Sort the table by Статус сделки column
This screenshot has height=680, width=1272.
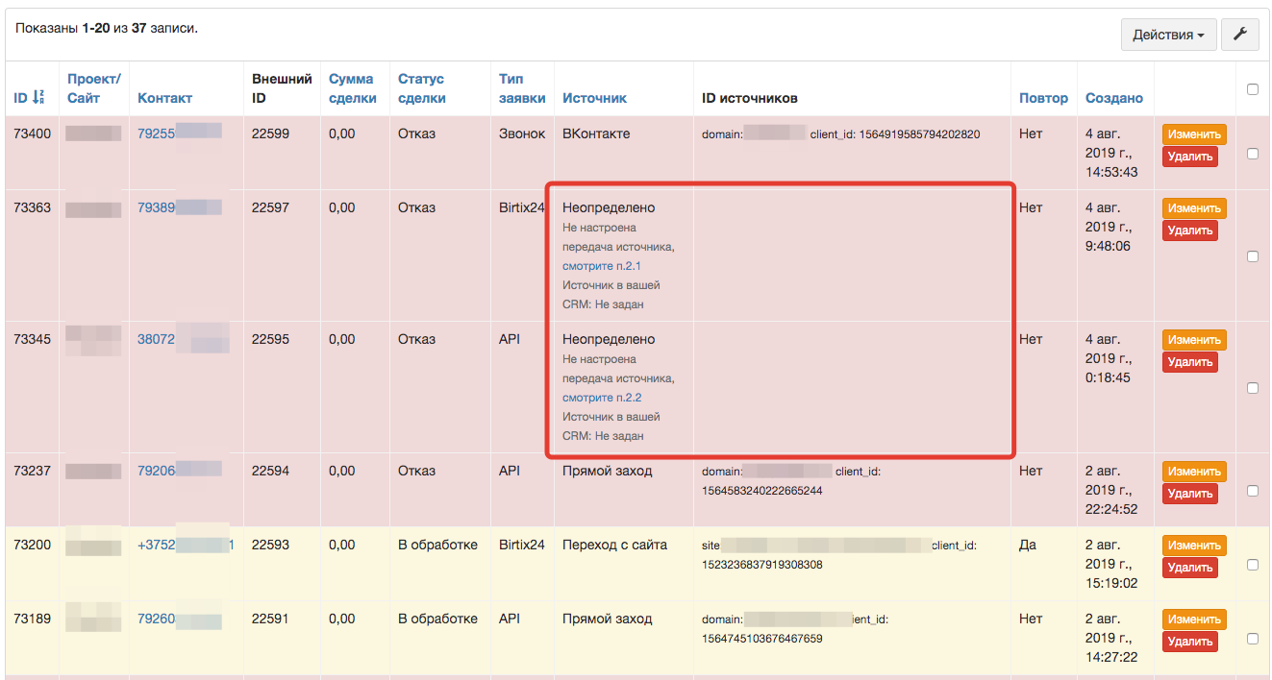421,88
